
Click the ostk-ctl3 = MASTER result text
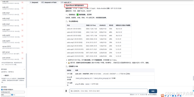[x=82, y=74]
